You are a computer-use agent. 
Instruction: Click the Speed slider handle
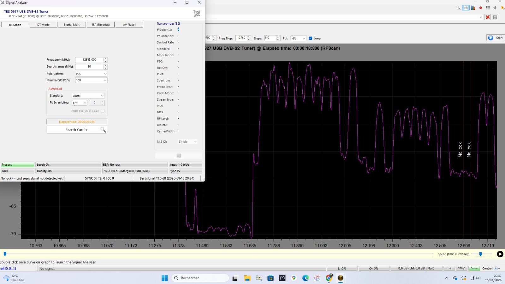480,254
